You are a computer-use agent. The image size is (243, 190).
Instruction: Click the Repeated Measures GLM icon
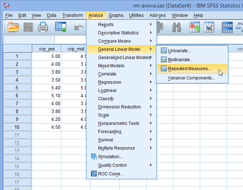164,68
